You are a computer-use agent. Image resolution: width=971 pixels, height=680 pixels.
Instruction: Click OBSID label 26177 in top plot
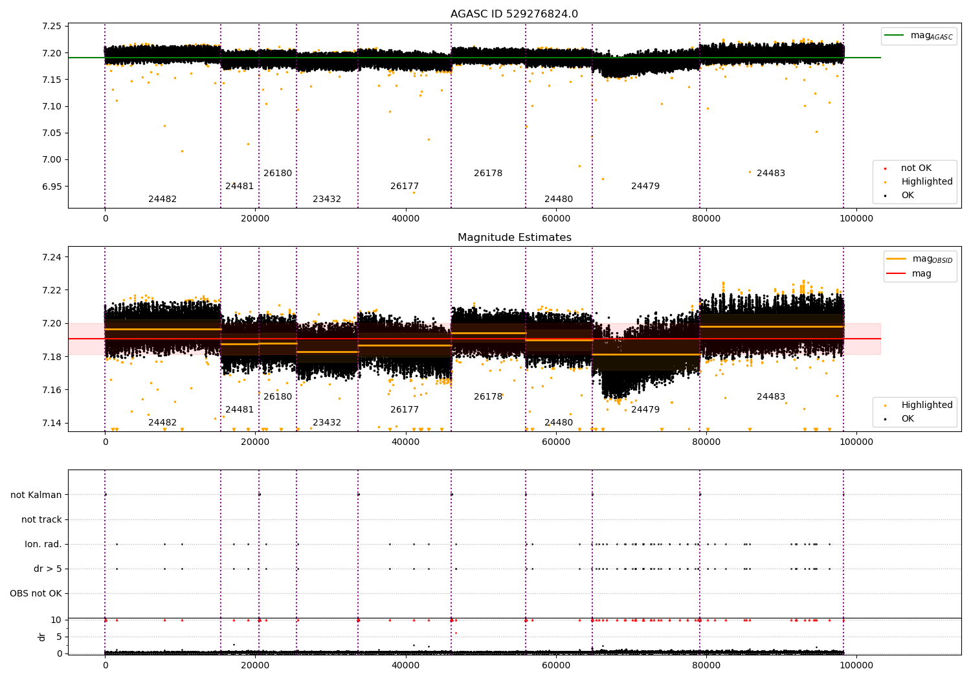tap(405, 187)
